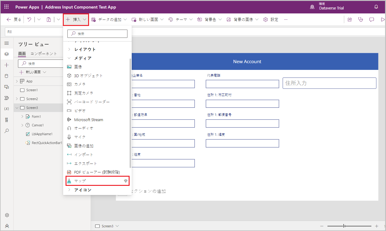This screenshot has height=231, width=386.
Task: Open the Variables (x) icon in sidebar
Action: pos(7,109)
